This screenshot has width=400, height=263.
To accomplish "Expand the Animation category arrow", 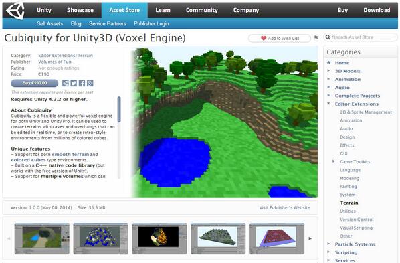I will (x=328, y=79).
